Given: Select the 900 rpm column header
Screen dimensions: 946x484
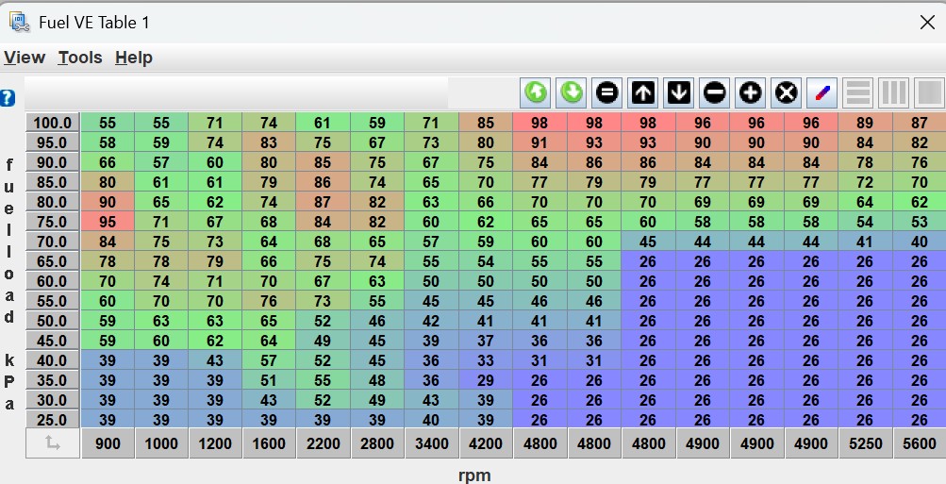Looking at the screenshot, I should click(x=108, y=443).
